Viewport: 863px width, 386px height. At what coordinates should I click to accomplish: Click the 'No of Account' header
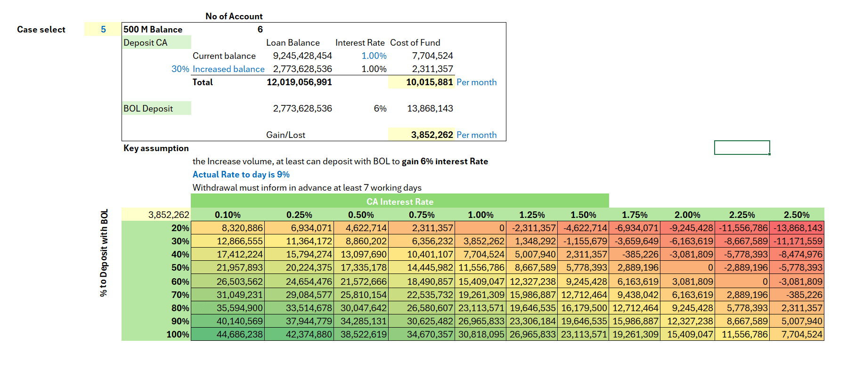pyautogui.click(x=234, y=16)
